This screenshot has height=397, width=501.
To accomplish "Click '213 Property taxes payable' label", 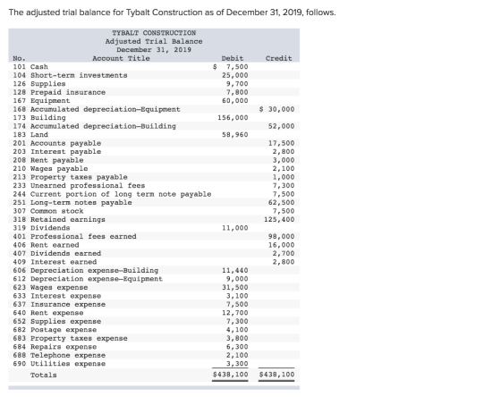I will (71, 177).
